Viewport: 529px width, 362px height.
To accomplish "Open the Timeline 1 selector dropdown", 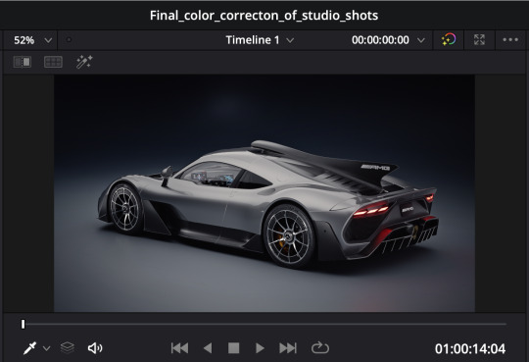I will click(x=260, y=40).
